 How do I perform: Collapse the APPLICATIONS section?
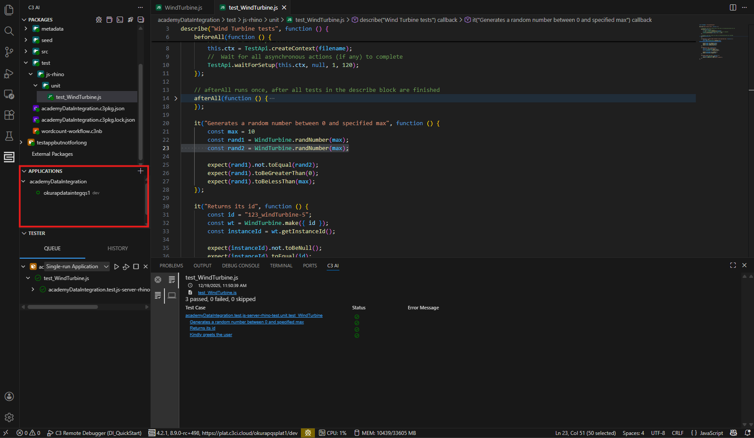[x=24, y=171]
